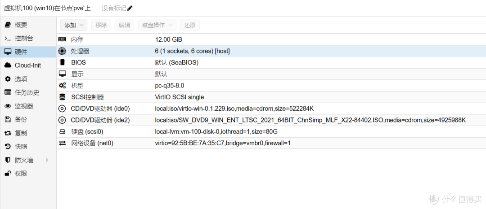Switch to the 任务历史 tab
The image size is (486, 209).
pyautogui.click(x=28, y=92)
